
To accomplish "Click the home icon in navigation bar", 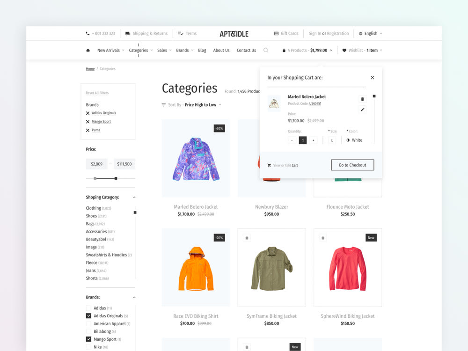I will (88, 51).
